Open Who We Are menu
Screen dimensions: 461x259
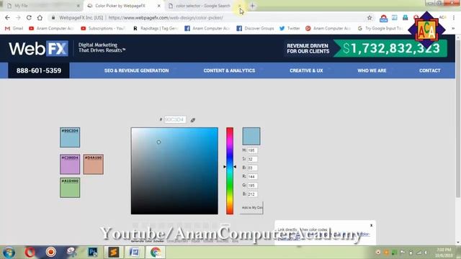(x=372, y=71)
